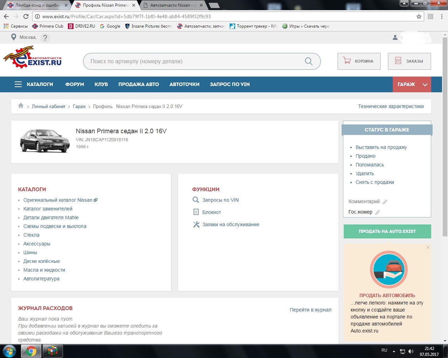Click the question mark help icon
The height and width of the screenshot is (358, 448).
coord(45,38)
